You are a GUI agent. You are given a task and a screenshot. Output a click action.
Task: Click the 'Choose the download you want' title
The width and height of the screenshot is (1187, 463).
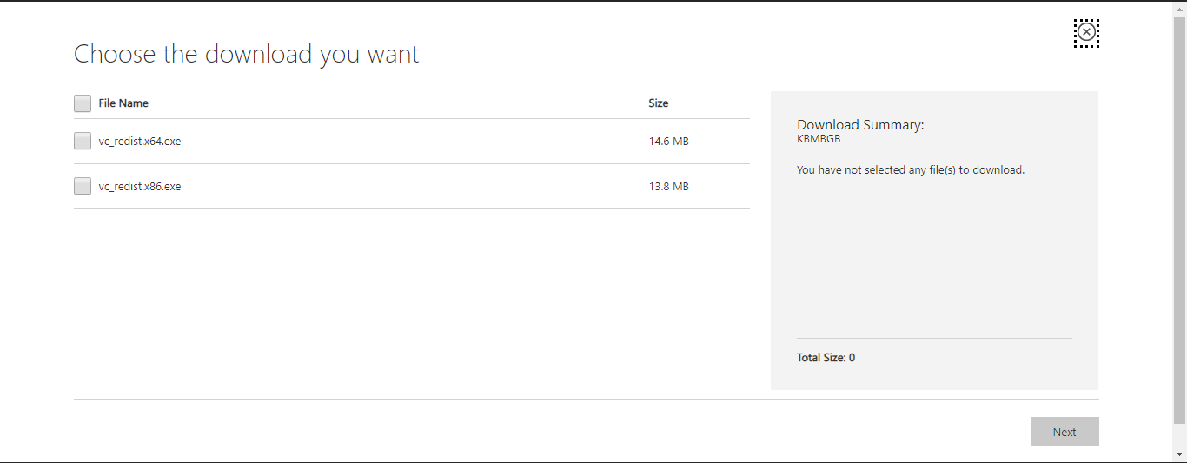[x=246, y=54]
